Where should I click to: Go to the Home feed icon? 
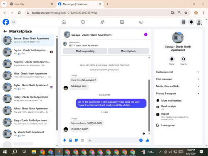[64, 22]
